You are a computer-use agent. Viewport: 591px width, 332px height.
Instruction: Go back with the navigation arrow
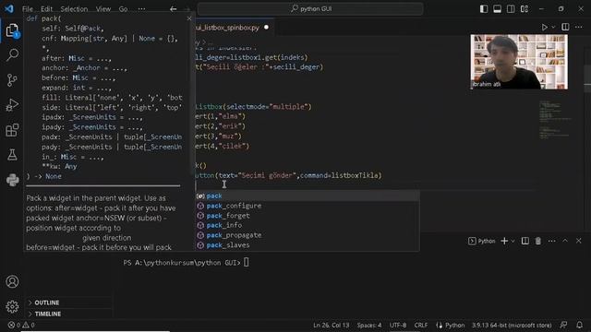point(173,8)
